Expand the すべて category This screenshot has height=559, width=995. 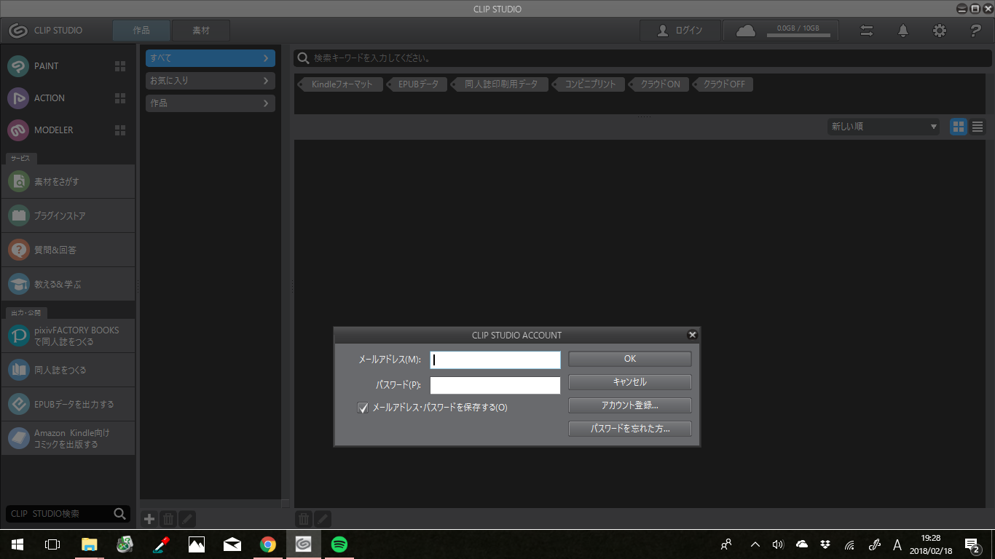211,58
